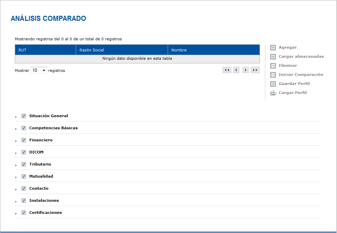Sort table by Razón Social header
337x233 pixels.
[x=122, y=50]
